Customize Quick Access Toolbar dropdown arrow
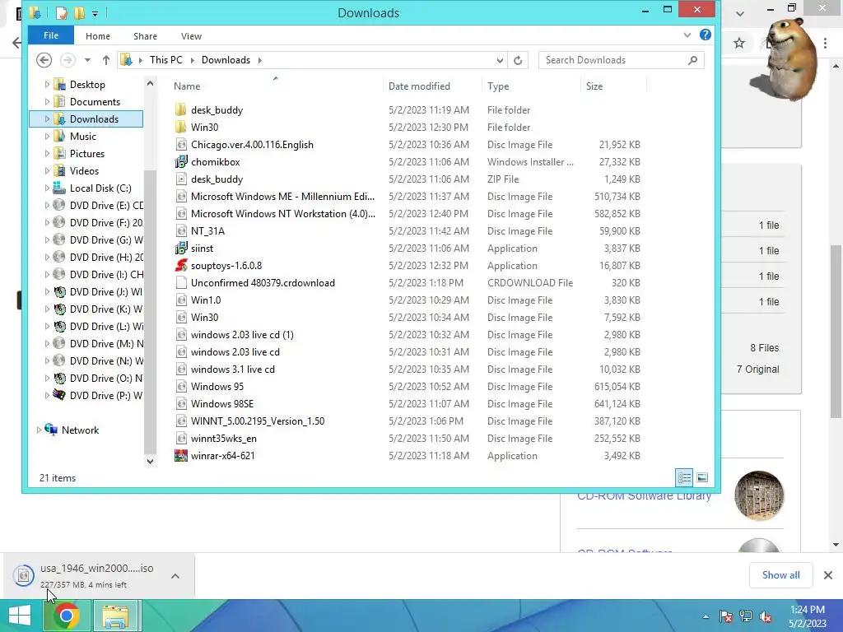Image resolution: width=843 pixels, height=632 pixels. [x=95, y=13]
